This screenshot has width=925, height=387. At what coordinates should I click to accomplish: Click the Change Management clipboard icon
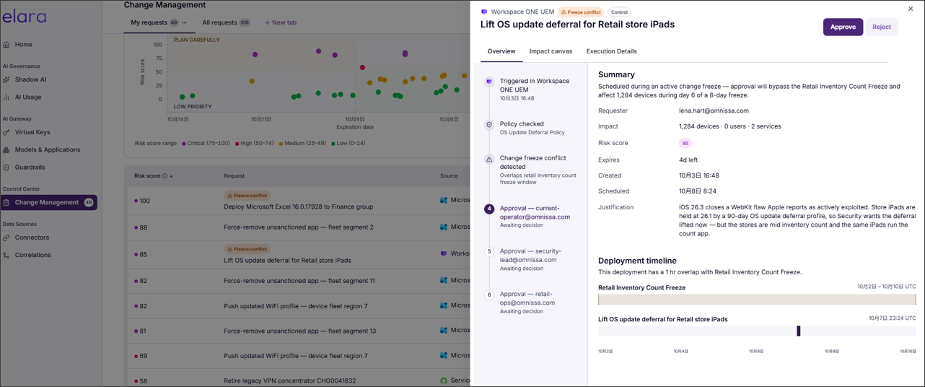[x=6, y=203]
